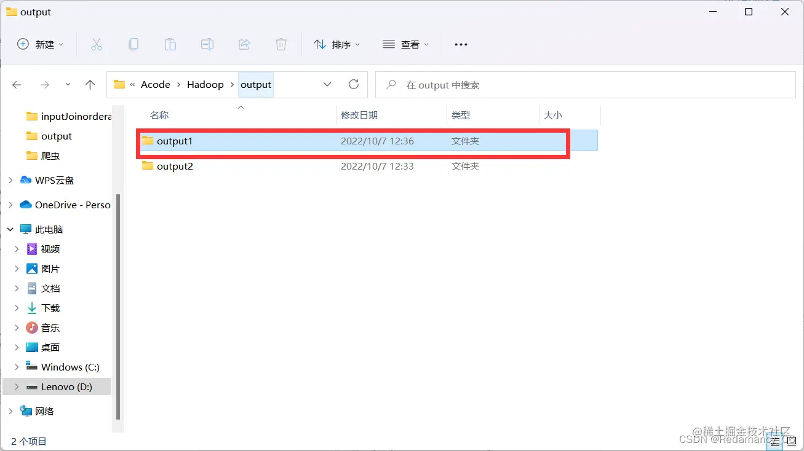
Task: Collapse the 此电脑 tree node
Action: click(10, 229)
